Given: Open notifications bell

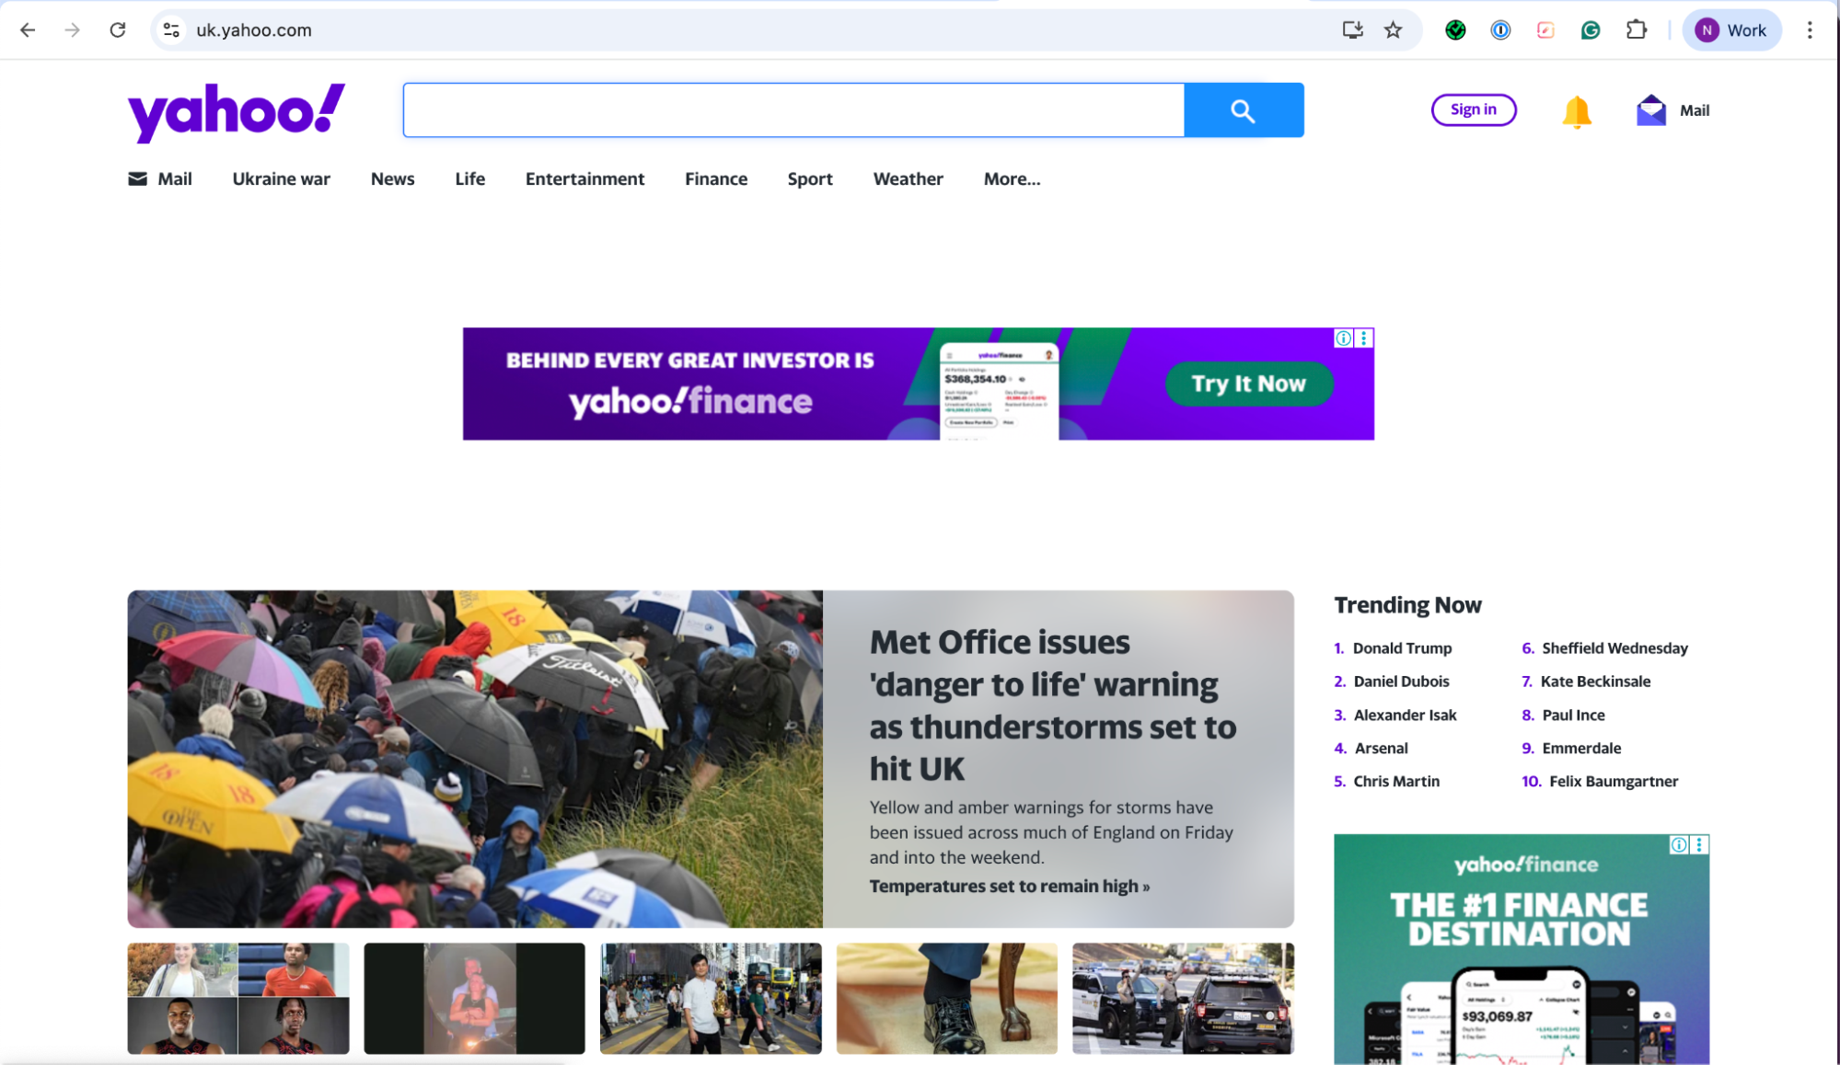Looking at the screenshot, I should 1577,111.
